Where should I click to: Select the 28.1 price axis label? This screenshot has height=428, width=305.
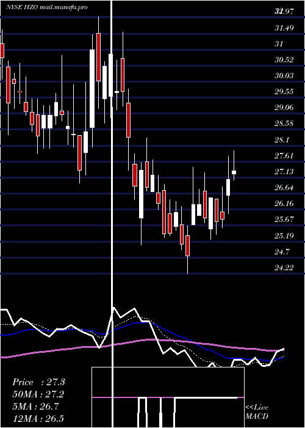pyautogui.click(x=282, y=140)
